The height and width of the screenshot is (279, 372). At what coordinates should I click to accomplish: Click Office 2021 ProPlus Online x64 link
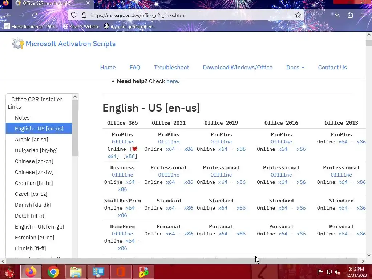click(170, 149)
